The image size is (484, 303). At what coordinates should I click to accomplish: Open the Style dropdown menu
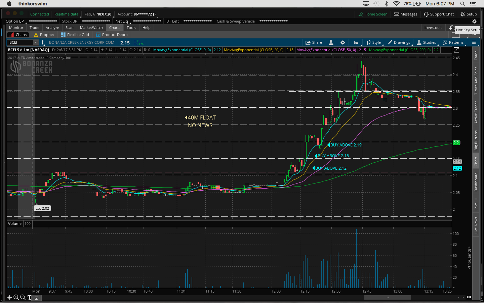click(373, 42)
